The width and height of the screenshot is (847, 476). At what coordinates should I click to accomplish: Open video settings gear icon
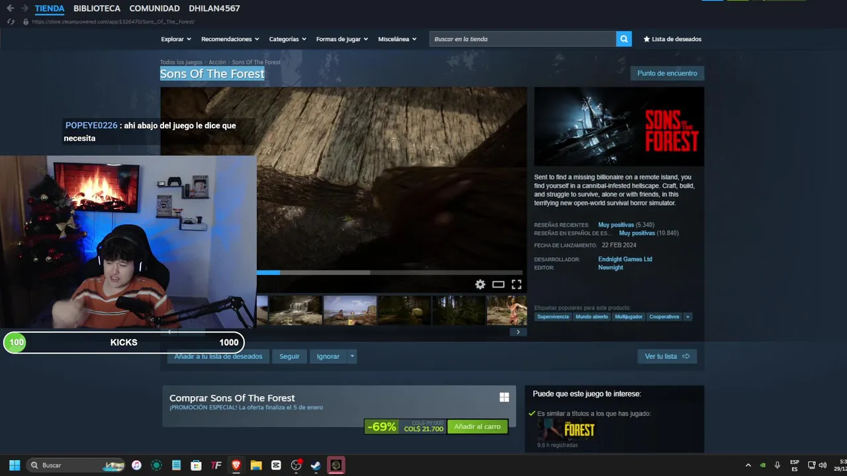[x=480, y=284]
